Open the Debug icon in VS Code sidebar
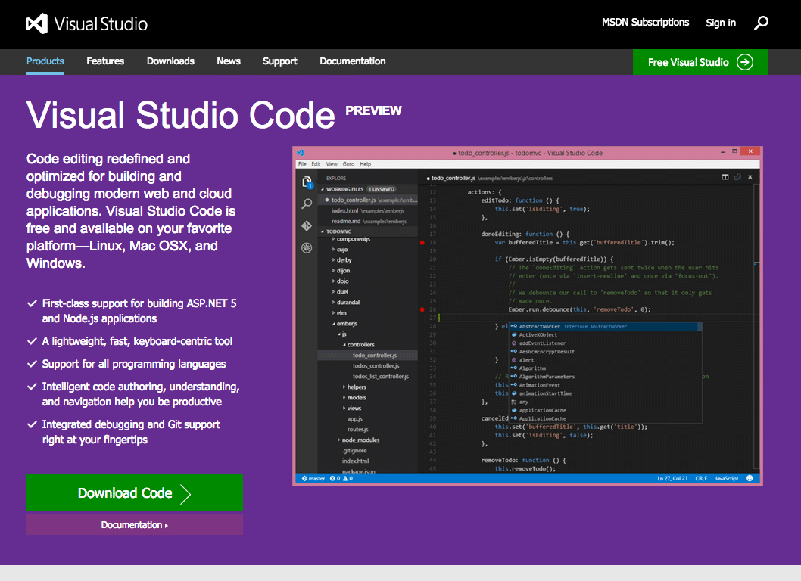The height and width of the screenshot is (581, 801). click(x=307, y=248)
